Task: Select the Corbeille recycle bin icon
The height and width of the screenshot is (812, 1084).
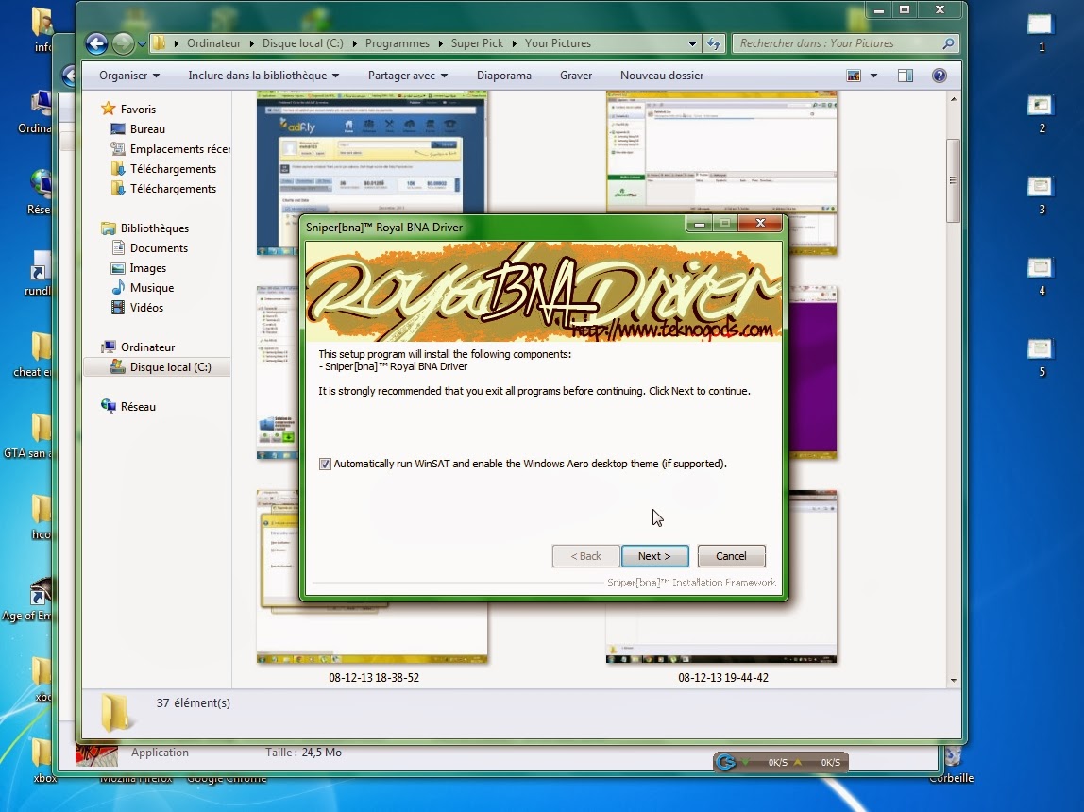Action: (x=953, y=766)
